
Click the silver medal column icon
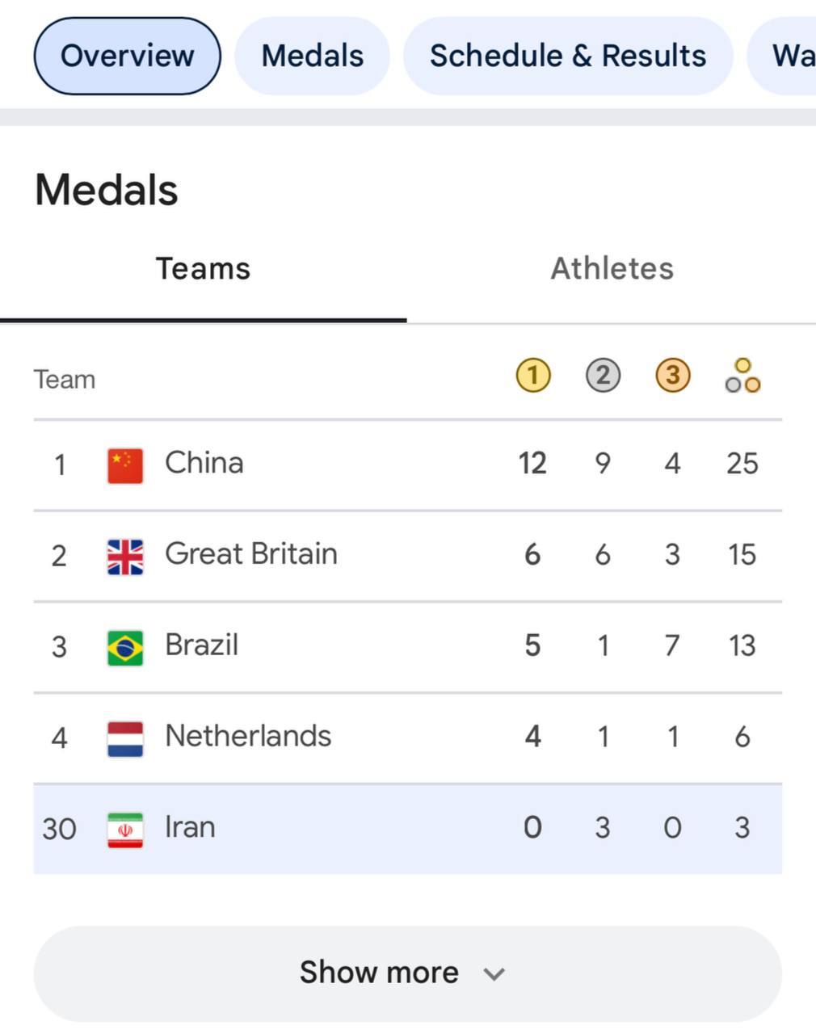pos(603,376)
